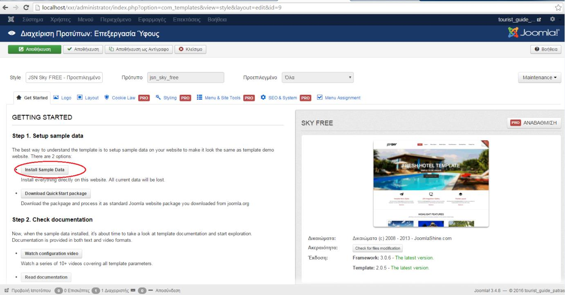This screenshot has width=565, height=295.
Task: Go forward with the browser forward arrow
Action: [x=16, y=7]
